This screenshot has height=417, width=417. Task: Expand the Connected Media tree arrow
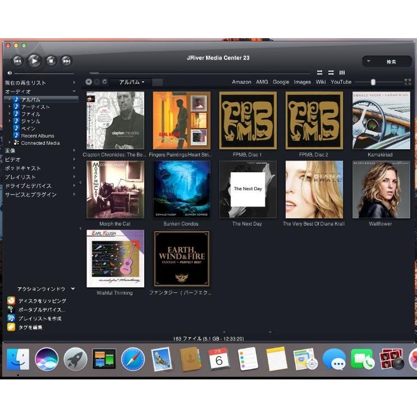coord(10,143)
